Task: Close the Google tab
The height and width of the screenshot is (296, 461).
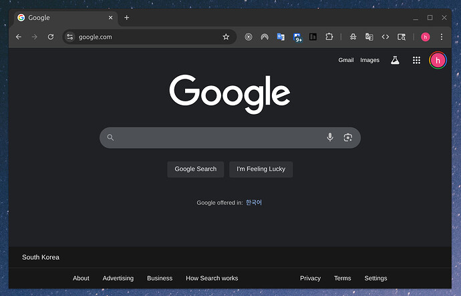Action: pyautogui.click(x=110, y=18)
